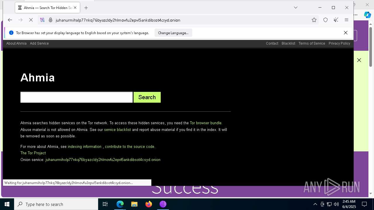This screenshot has height=210, width=374.
Task: View the Privacy Policy
Action: click(339, 43)
